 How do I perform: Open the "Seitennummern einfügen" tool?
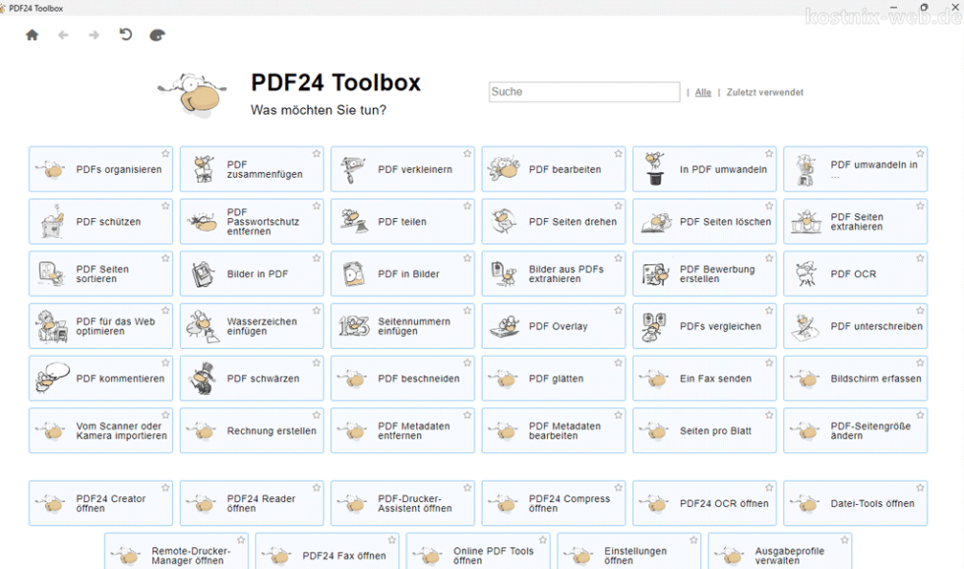402,325
